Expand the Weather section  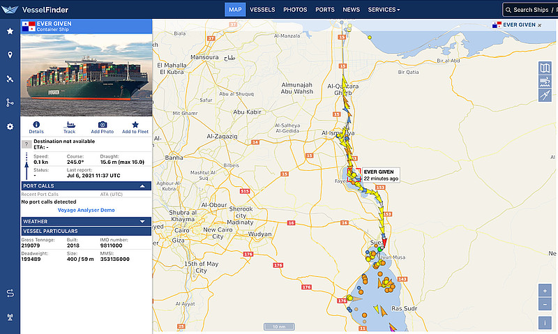point(142,222)
